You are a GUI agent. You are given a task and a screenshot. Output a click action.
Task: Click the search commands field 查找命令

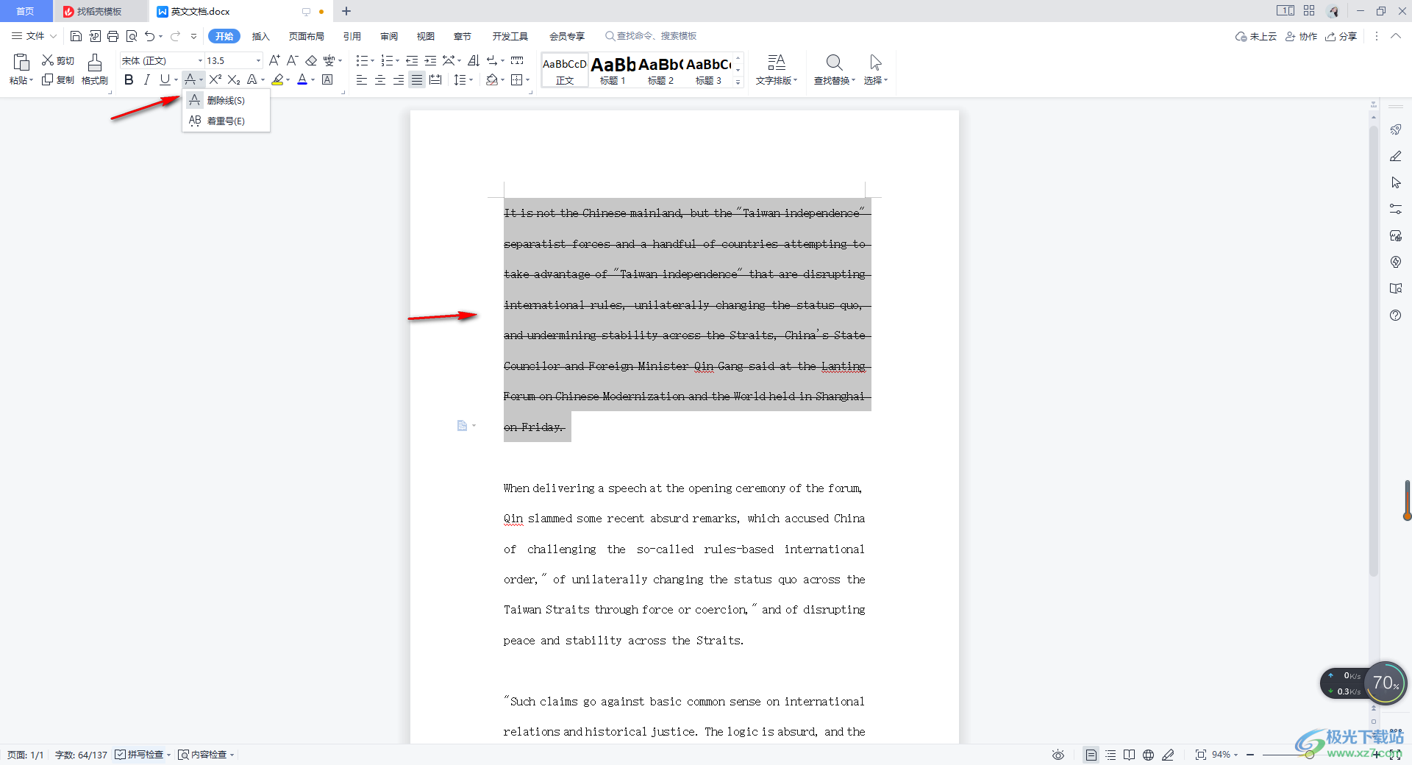click(x=651, y=36)
